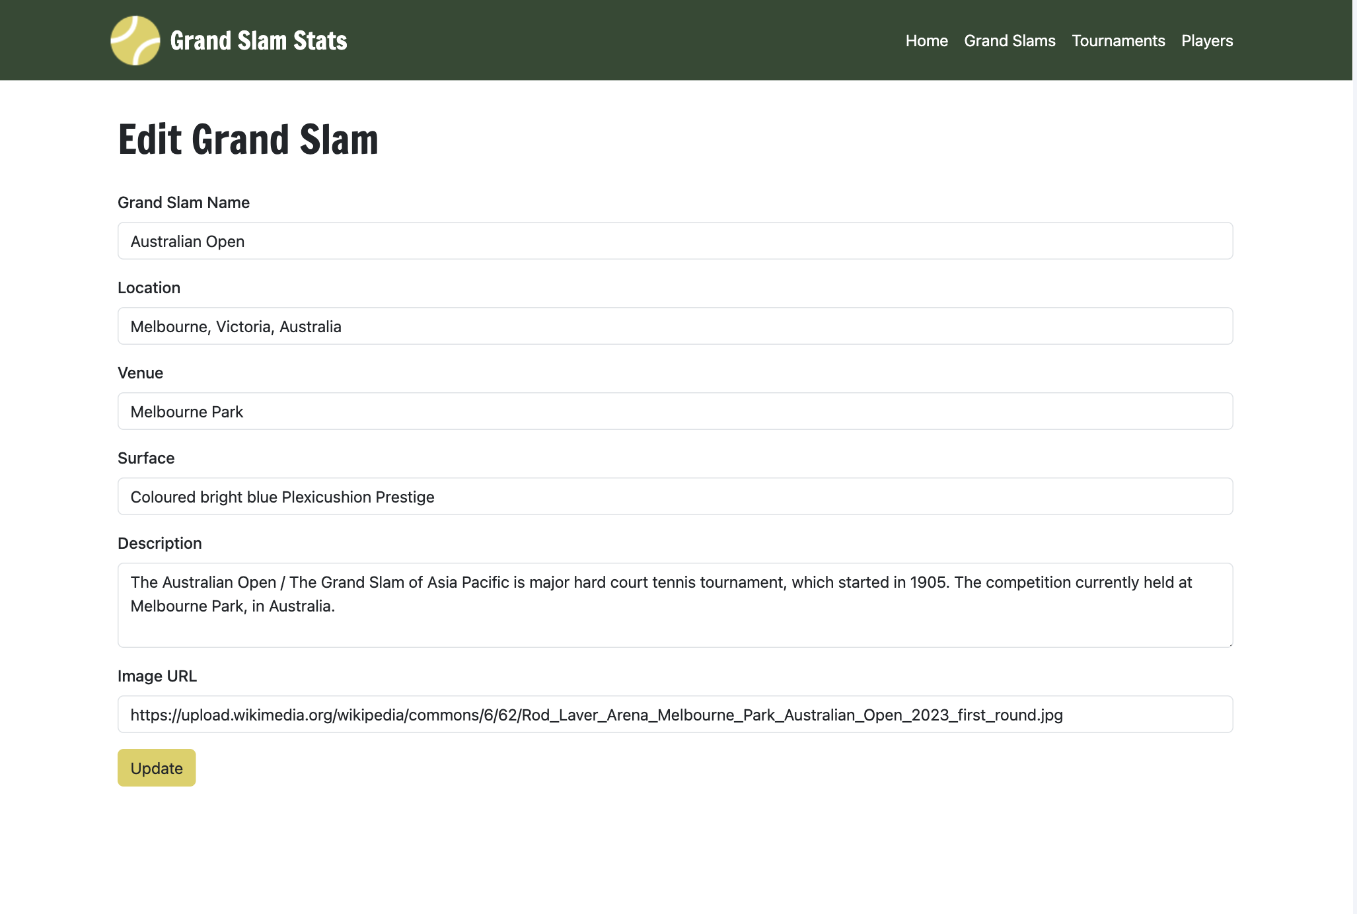Navigate to the Home page
This screenshot has width=1357, height=914.
pos(926,40)
